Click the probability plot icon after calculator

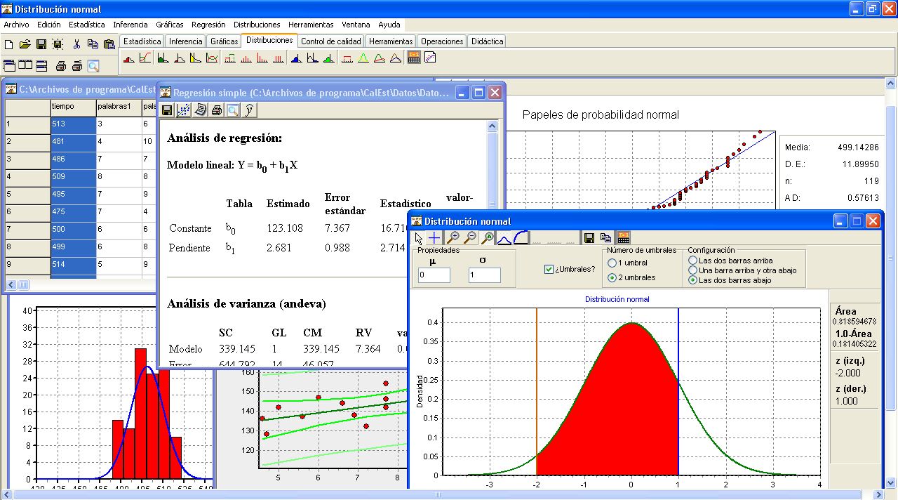point(430,58)
